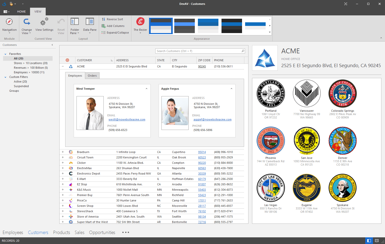Select a dark appearance swatch from the gallery

tap(232, 26)
